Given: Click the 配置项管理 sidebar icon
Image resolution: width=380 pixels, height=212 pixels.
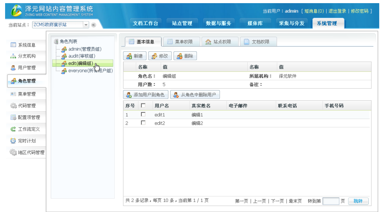Looking at the screenshot, I should 13,118.
